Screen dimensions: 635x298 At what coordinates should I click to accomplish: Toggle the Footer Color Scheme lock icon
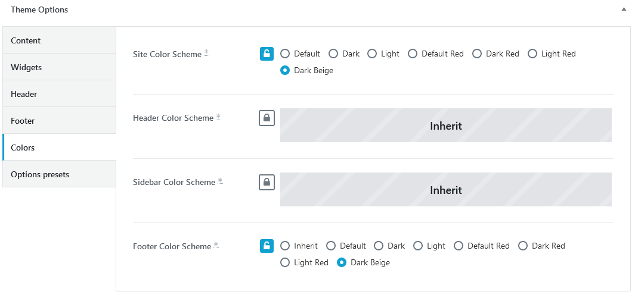pos(267,246)
